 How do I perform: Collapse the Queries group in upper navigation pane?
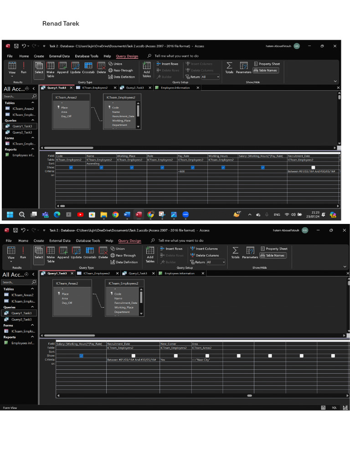33,120
